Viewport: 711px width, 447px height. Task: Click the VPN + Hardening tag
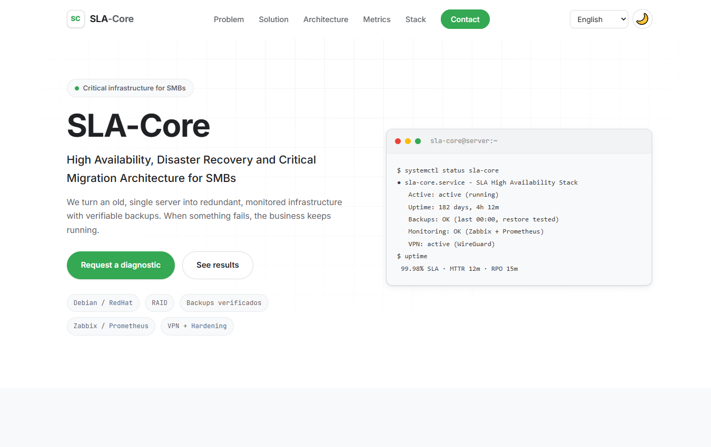[x=197, y=326]
